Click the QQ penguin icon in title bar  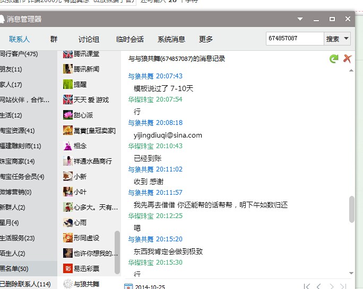click(2, 19)
